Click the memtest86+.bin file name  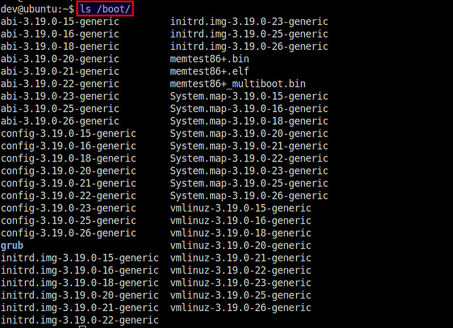tap(210, 59)
